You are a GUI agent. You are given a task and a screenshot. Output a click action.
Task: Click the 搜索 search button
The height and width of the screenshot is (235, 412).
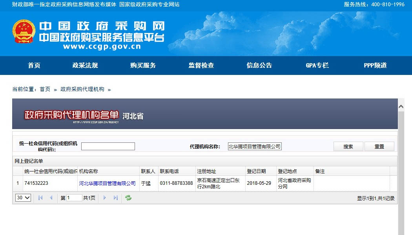point(348,146)
